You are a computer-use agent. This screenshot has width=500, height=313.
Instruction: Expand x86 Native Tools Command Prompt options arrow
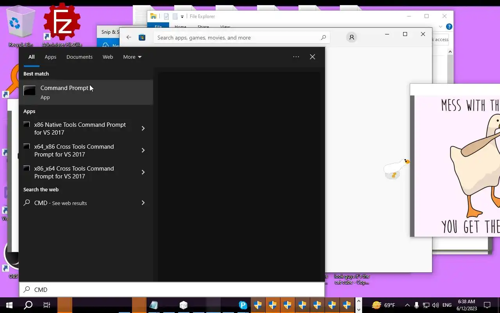[143, 128]
